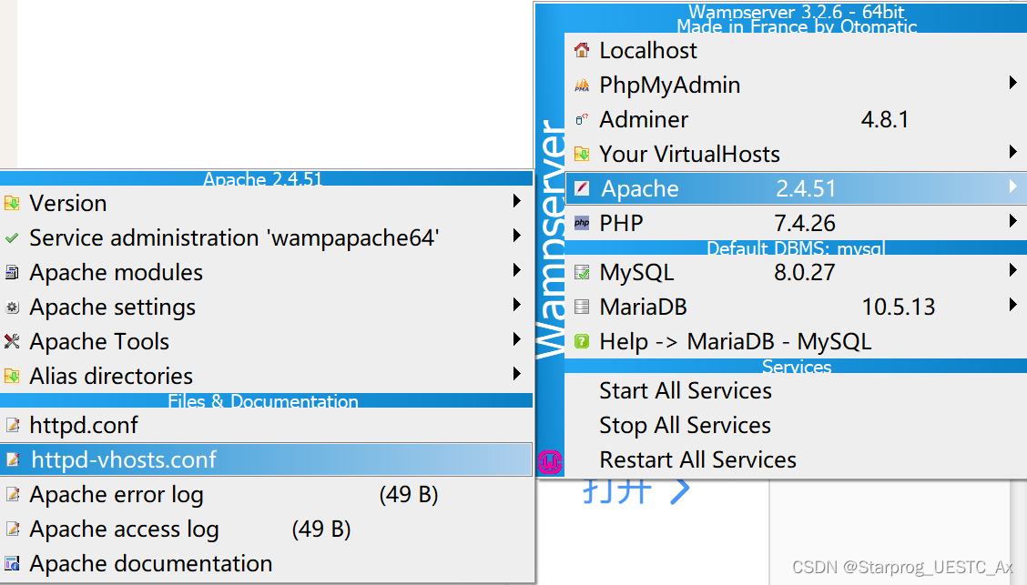Open Help -> MariaDB - MySQL
Viewport: 1027px width, 585px height.
[795, 341]
